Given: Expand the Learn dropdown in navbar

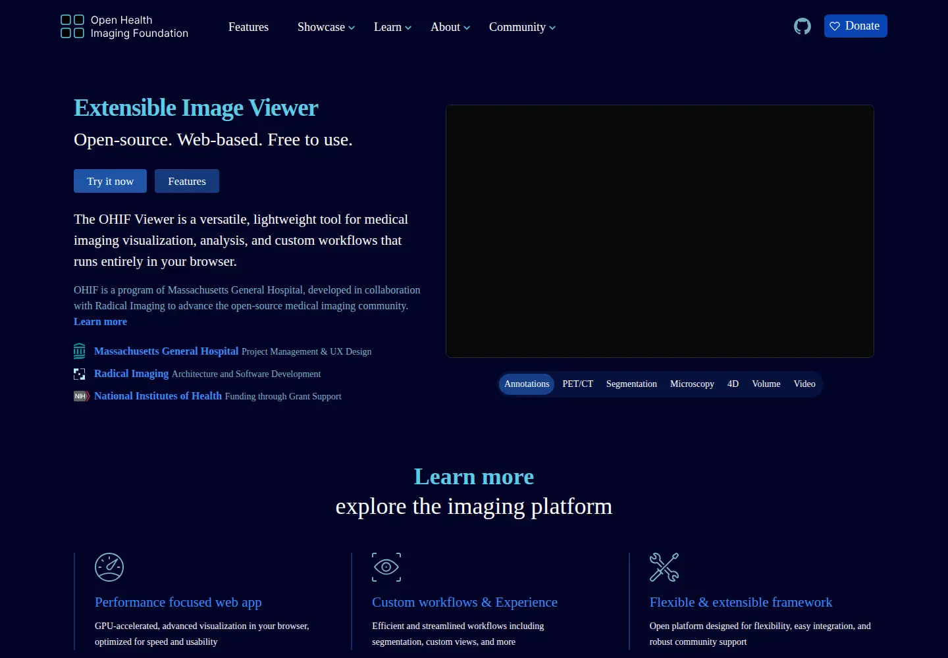Looking at the screenshot, I should click(x=392, y=27).
